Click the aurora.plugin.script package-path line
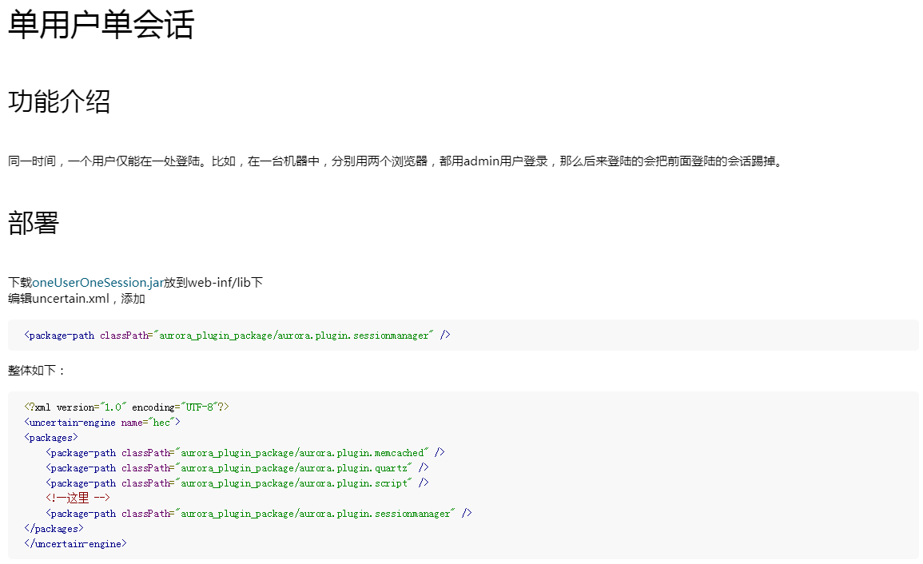The height and width of the screenshot is (564, 923). coord(237,483)
